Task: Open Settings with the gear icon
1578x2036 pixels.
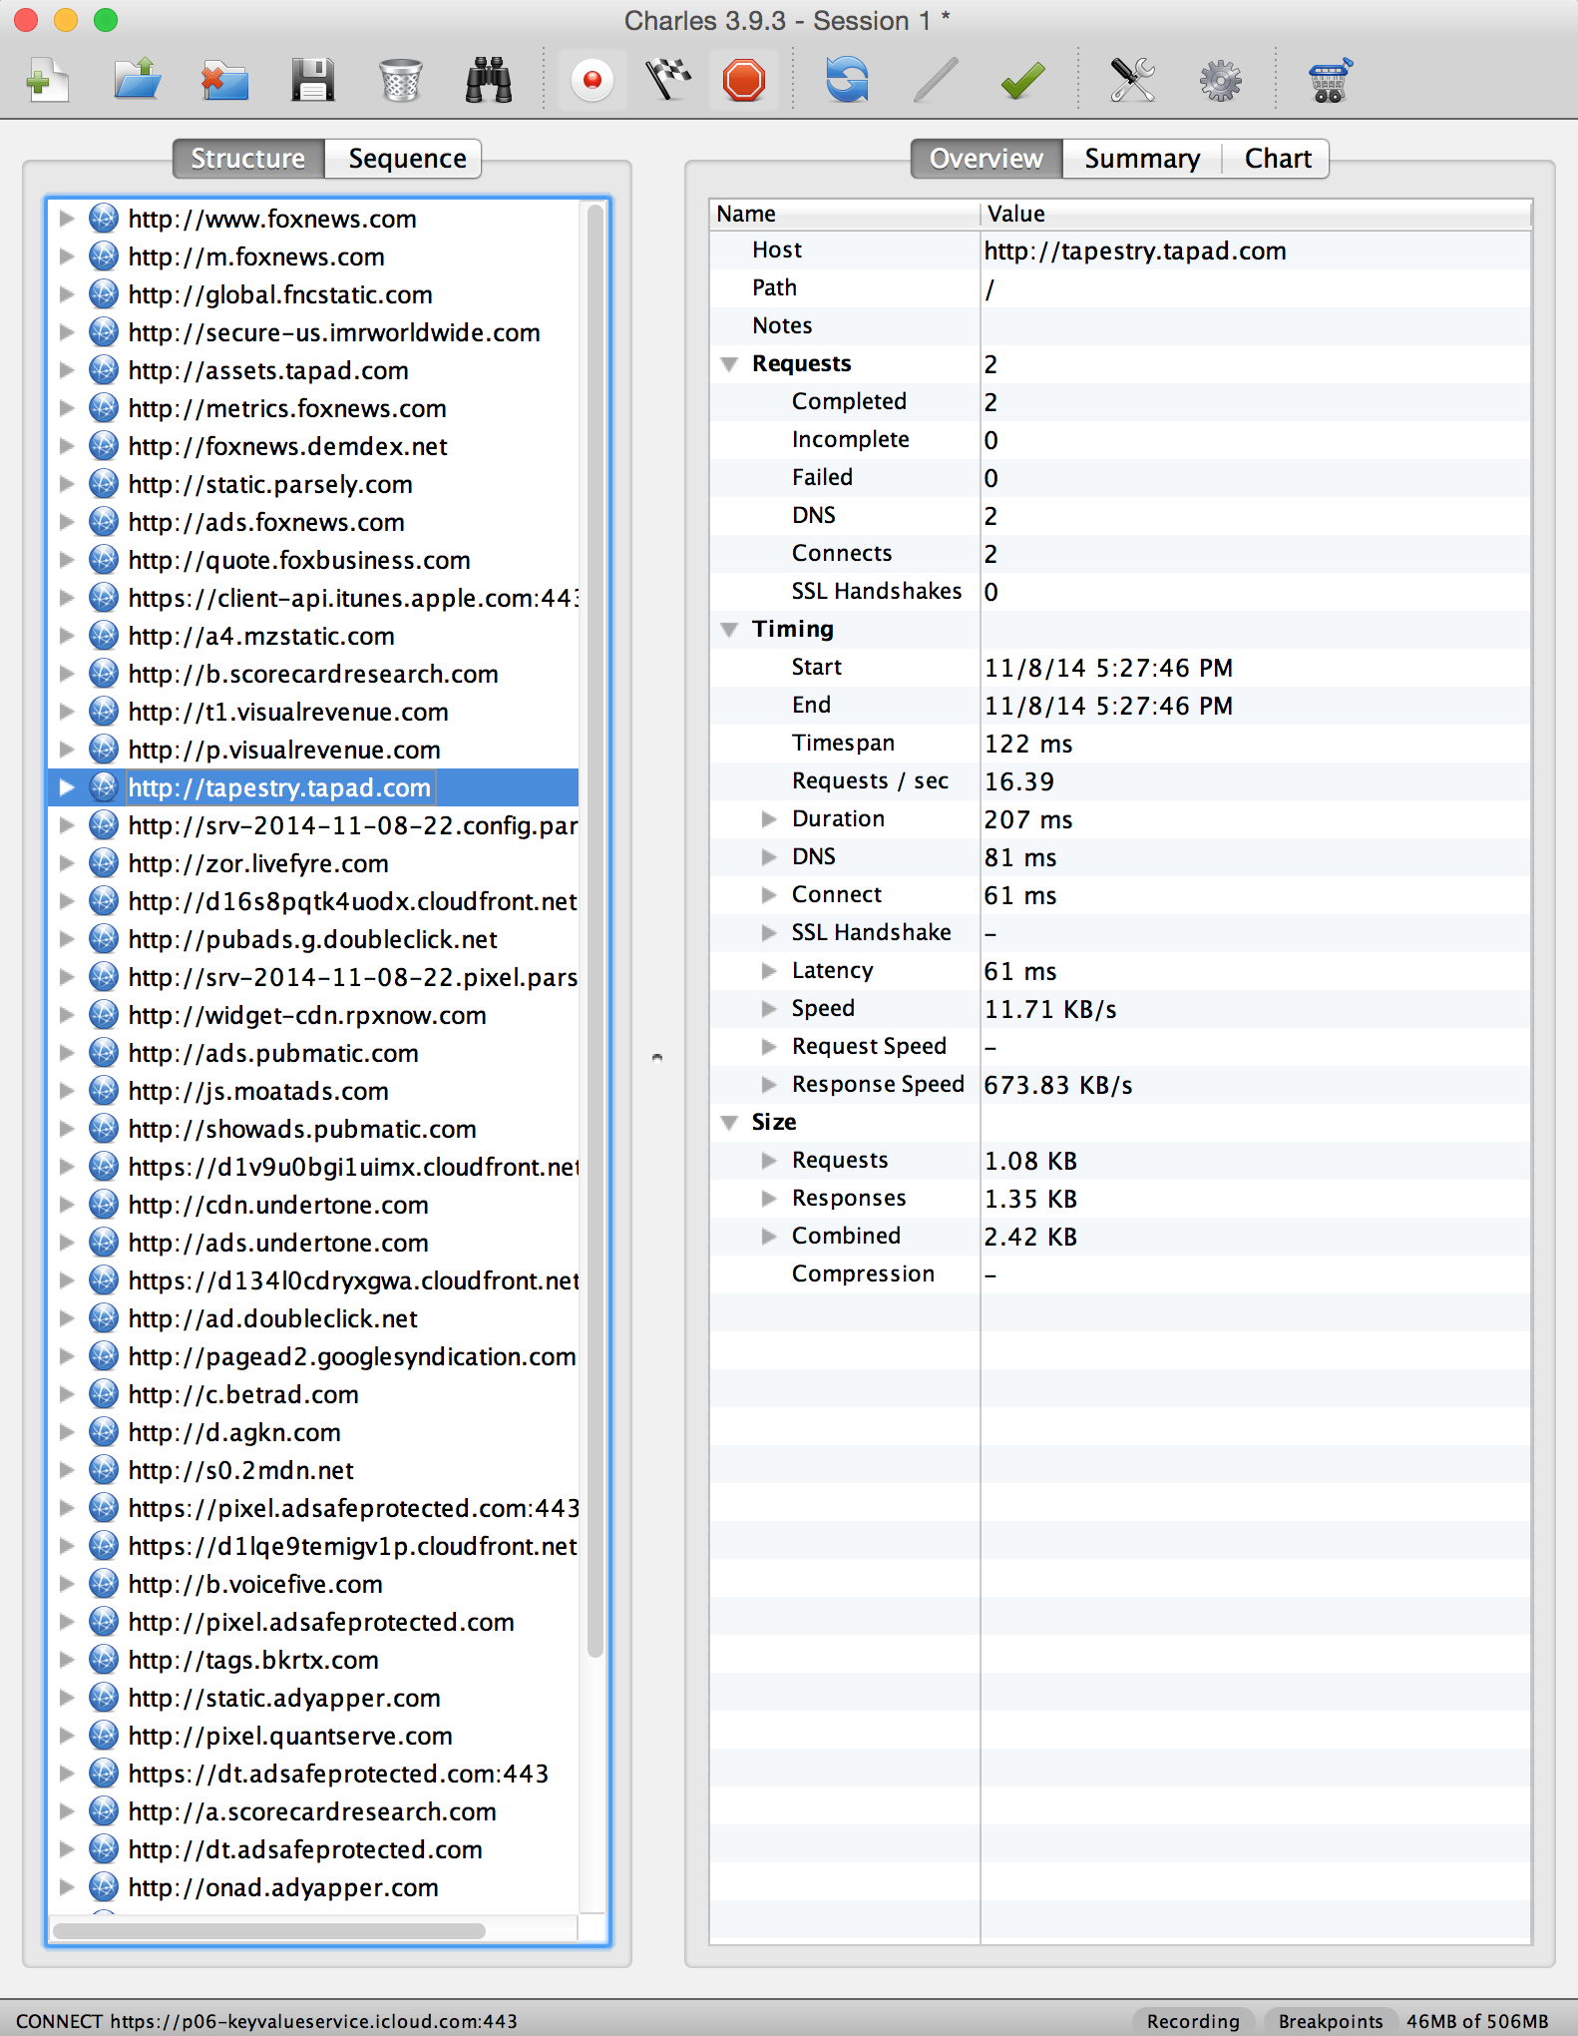Action: 1220,80
